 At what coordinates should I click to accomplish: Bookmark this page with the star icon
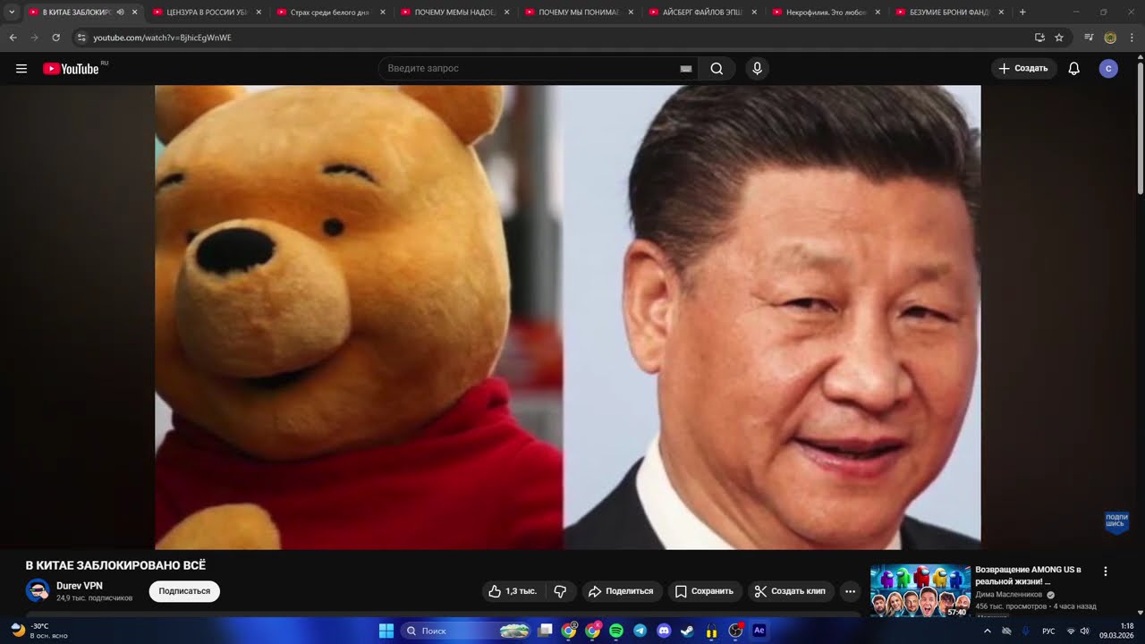[1059, 38]
